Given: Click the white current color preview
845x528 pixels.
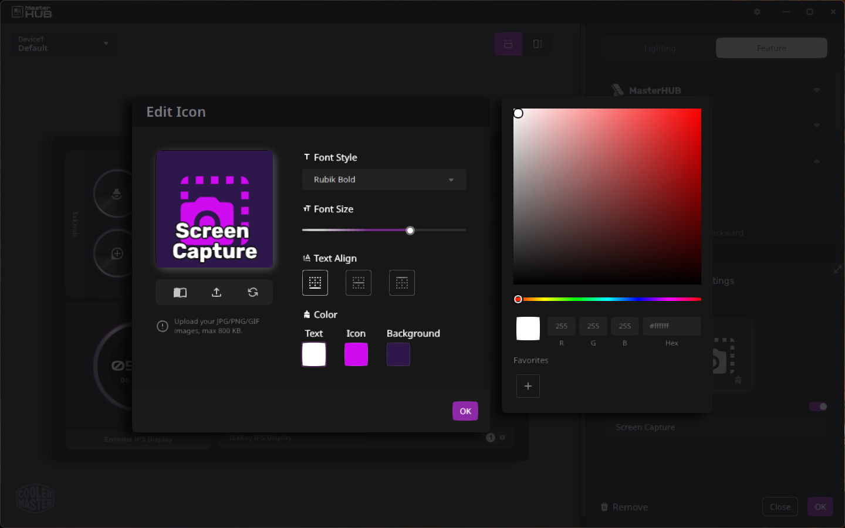Looking at the screenshot, I should tap(528, 329).
